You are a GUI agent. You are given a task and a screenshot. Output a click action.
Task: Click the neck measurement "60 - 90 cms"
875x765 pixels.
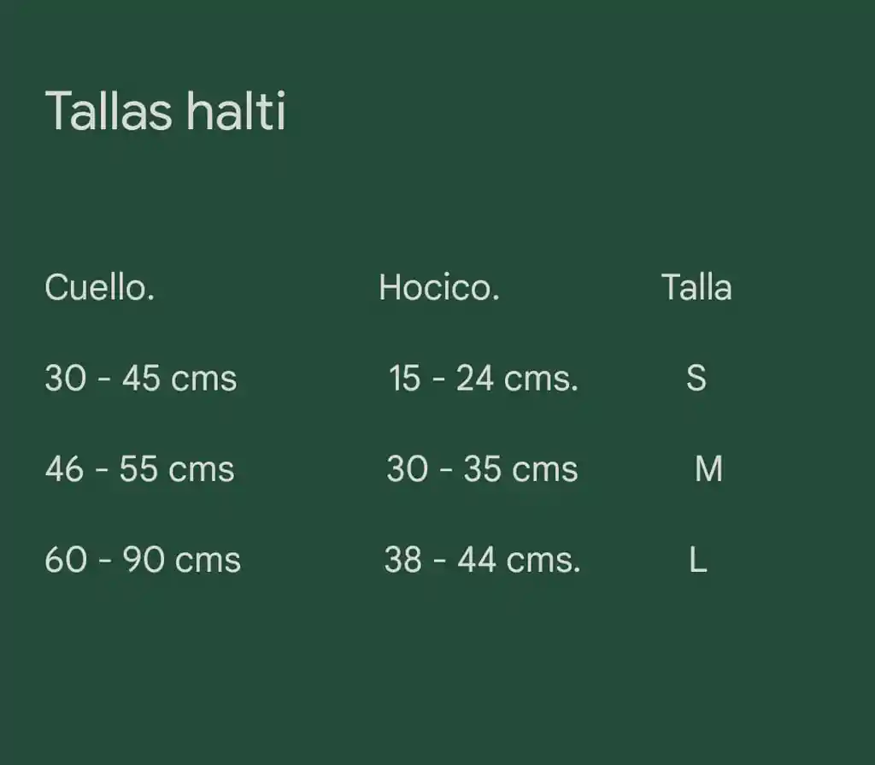point(143,559)
